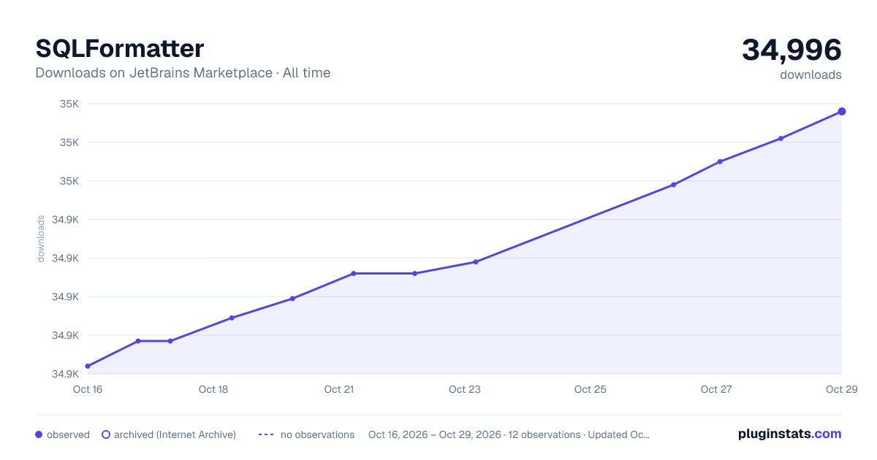Click the 'Downloads on JetBrains Marketplace · All time' subtitle
The image size is (877, 460).
pyautogui.click(x=183, y=73)
